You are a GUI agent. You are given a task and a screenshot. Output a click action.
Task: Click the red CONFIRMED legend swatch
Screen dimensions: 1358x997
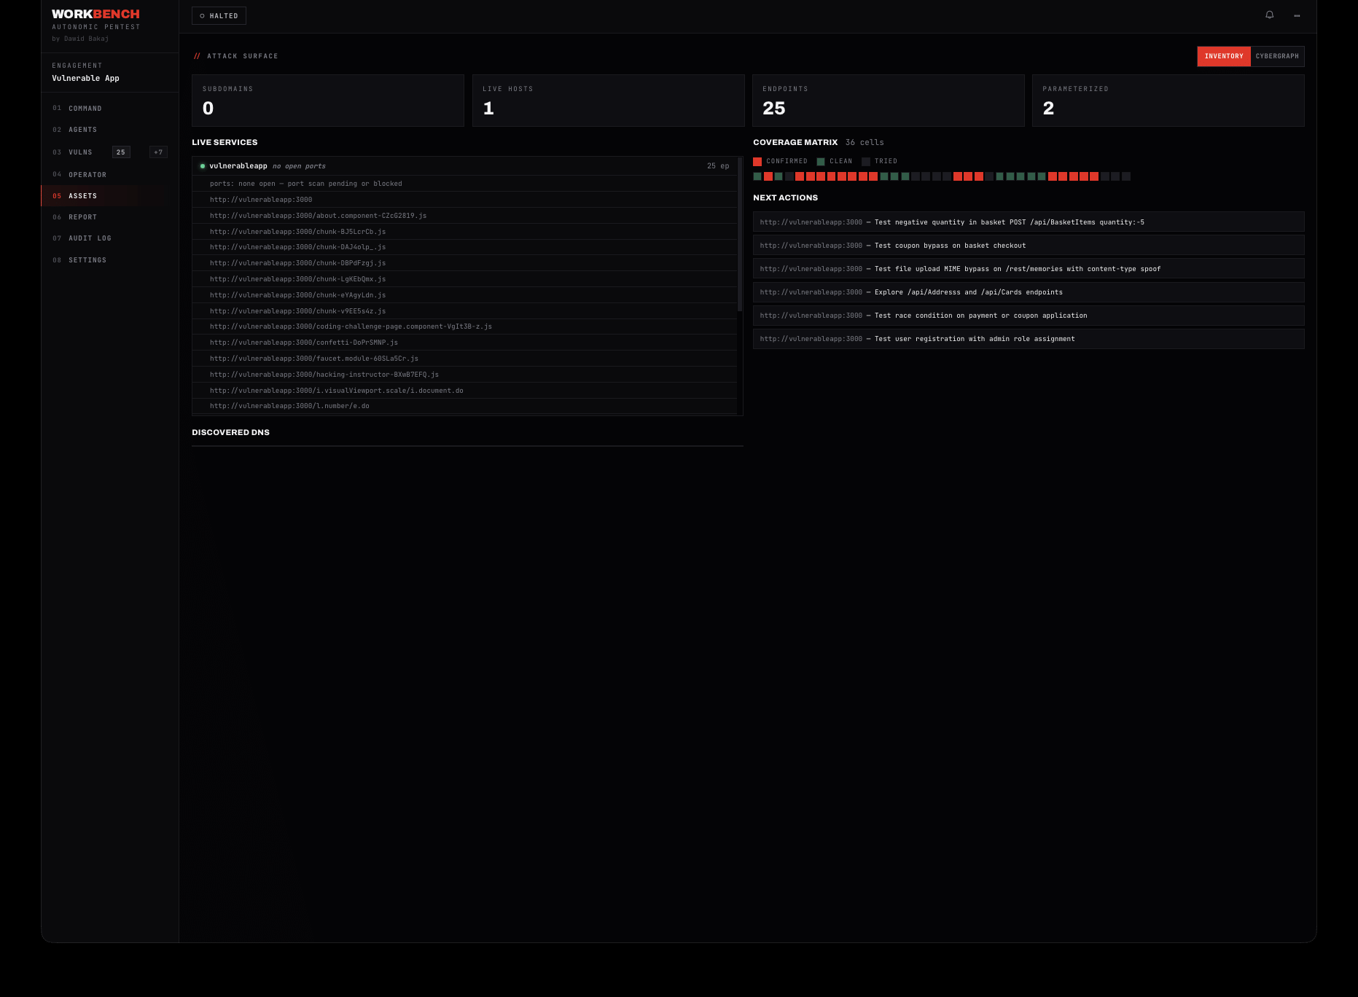point(757,161)
